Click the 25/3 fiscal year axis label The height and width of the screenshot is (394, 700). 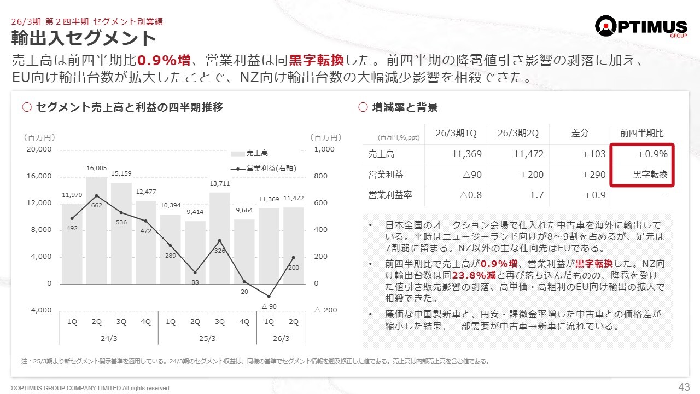[x=207, y=338]
